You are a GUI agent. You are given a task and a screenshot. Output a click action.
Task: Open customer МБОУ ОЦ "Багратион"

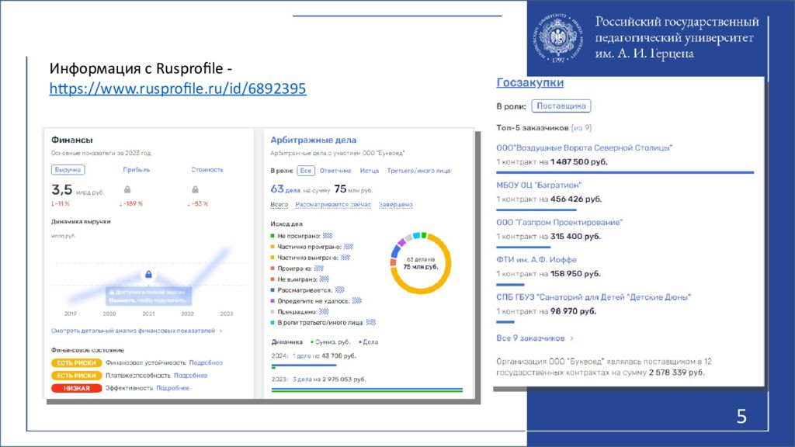tap(539, 185)
